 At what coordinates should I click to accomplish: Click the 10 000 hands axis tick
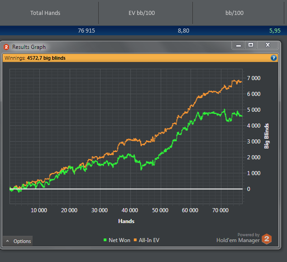(x=39, y=210)
